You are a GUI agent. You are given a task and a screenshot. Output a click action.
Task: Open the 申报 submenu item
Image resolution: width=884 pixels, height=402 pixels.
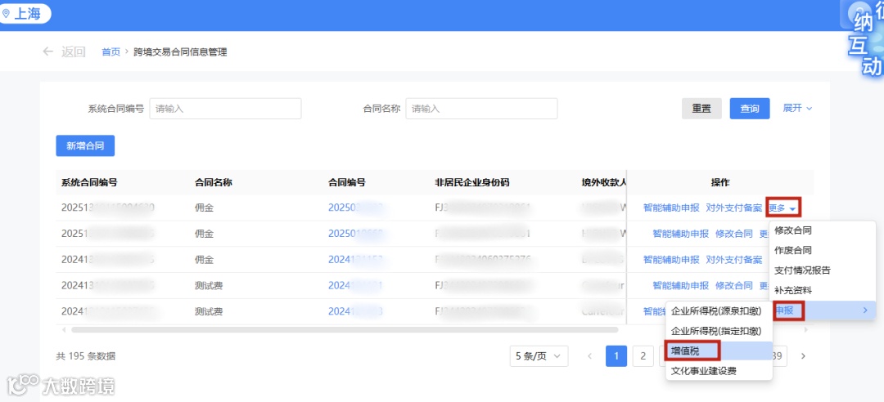823,310
